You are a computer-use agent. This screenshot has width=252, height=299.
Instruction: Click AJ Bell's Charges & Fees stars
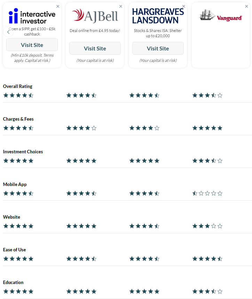(81, 128)
